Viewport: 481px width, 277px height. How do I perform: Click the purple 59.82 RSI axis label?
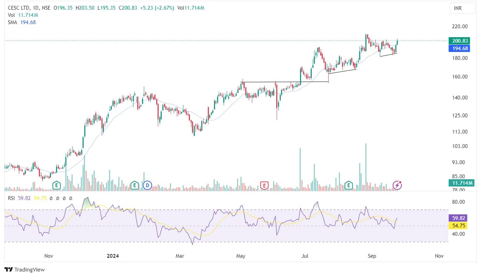coord(459,218)
